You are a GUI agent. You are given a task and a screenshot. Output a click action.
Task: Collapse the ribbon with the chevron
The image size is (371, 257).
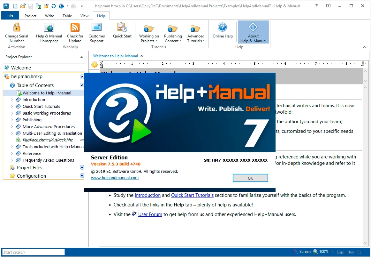pyautogui.click(x=364, y=47)
